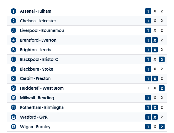
Task: Deselect home win 1 for Chelsea - Leicester
Action: (148, 21)
